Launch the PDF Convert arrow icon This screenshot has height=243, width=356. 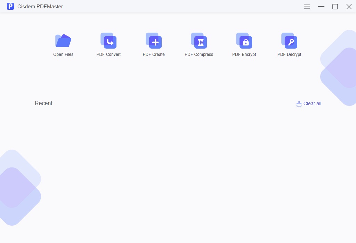108,41
